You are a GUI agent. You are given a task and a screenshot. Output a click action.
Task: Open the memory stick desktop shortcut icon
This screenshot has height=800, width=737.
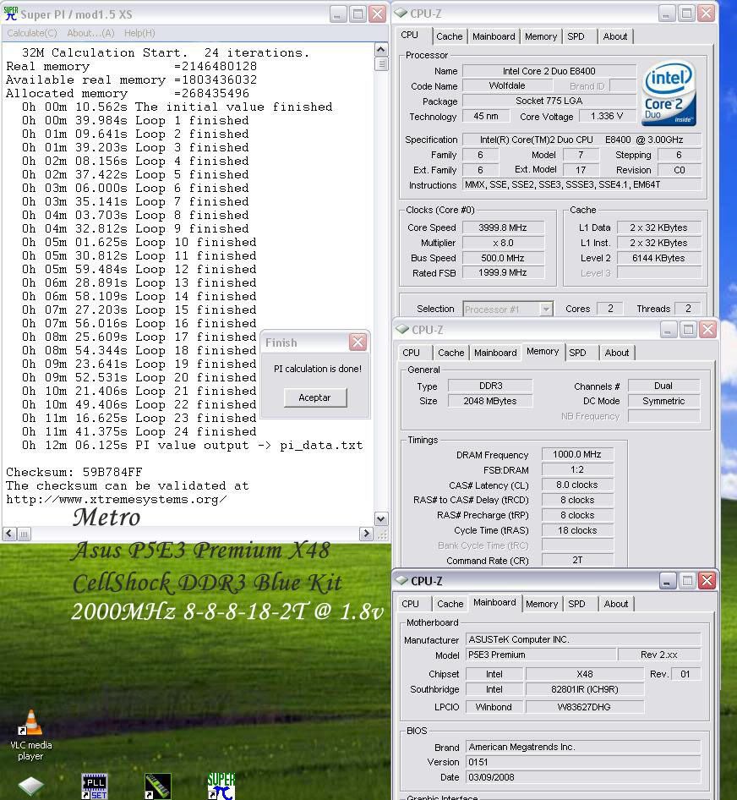coord(157,786)
